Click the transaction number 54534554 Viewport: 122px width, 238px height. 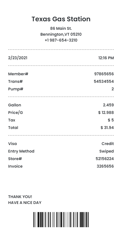tap(104, 82)
